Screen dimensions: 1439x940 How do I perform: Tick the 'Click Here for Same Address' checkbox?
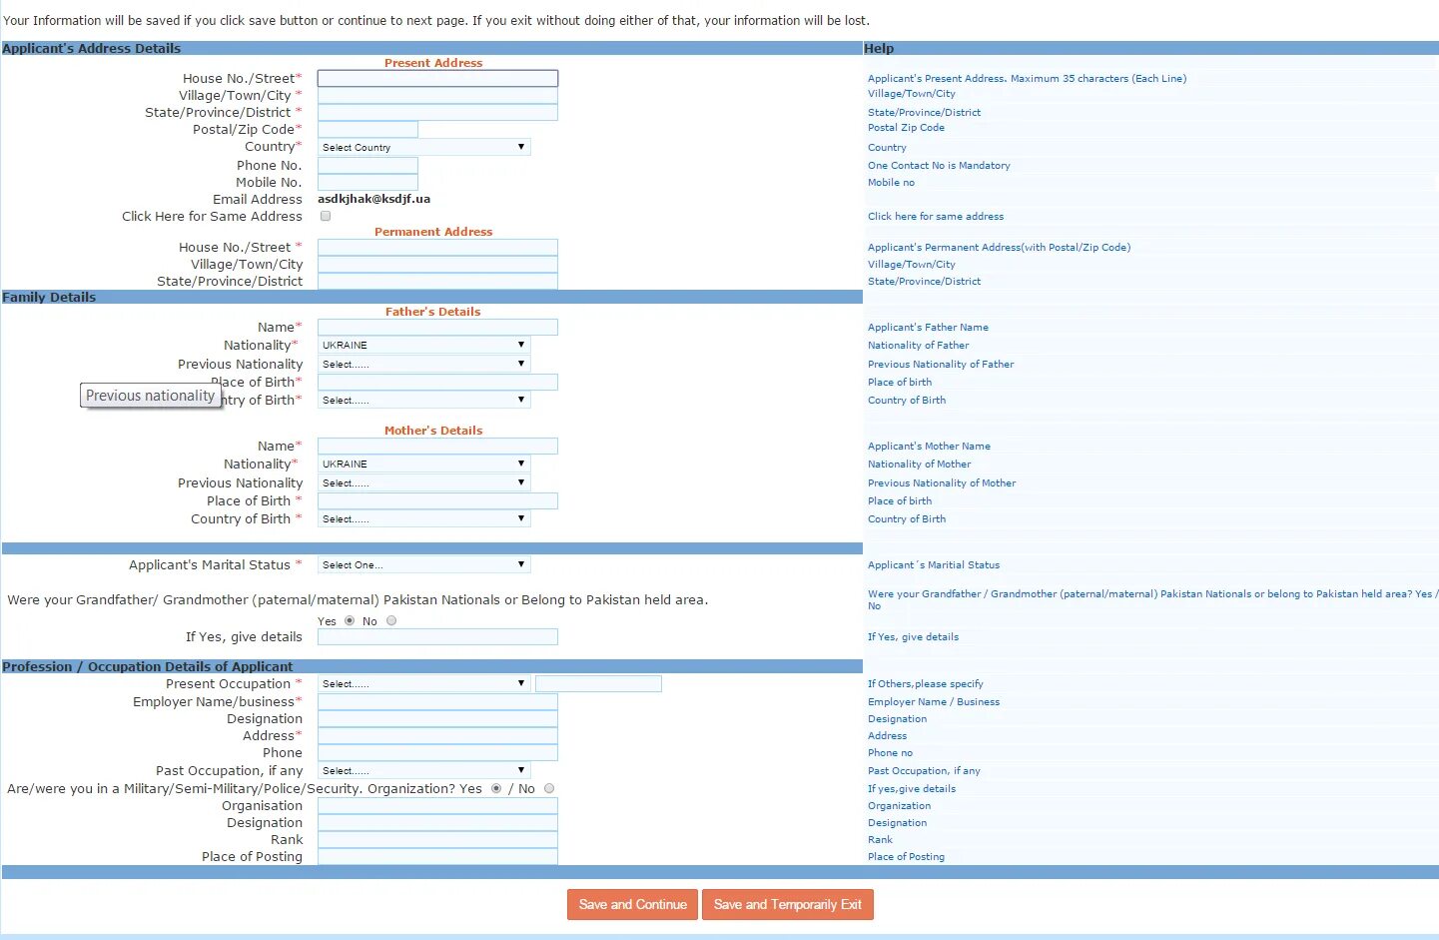(x=326, y=216)
